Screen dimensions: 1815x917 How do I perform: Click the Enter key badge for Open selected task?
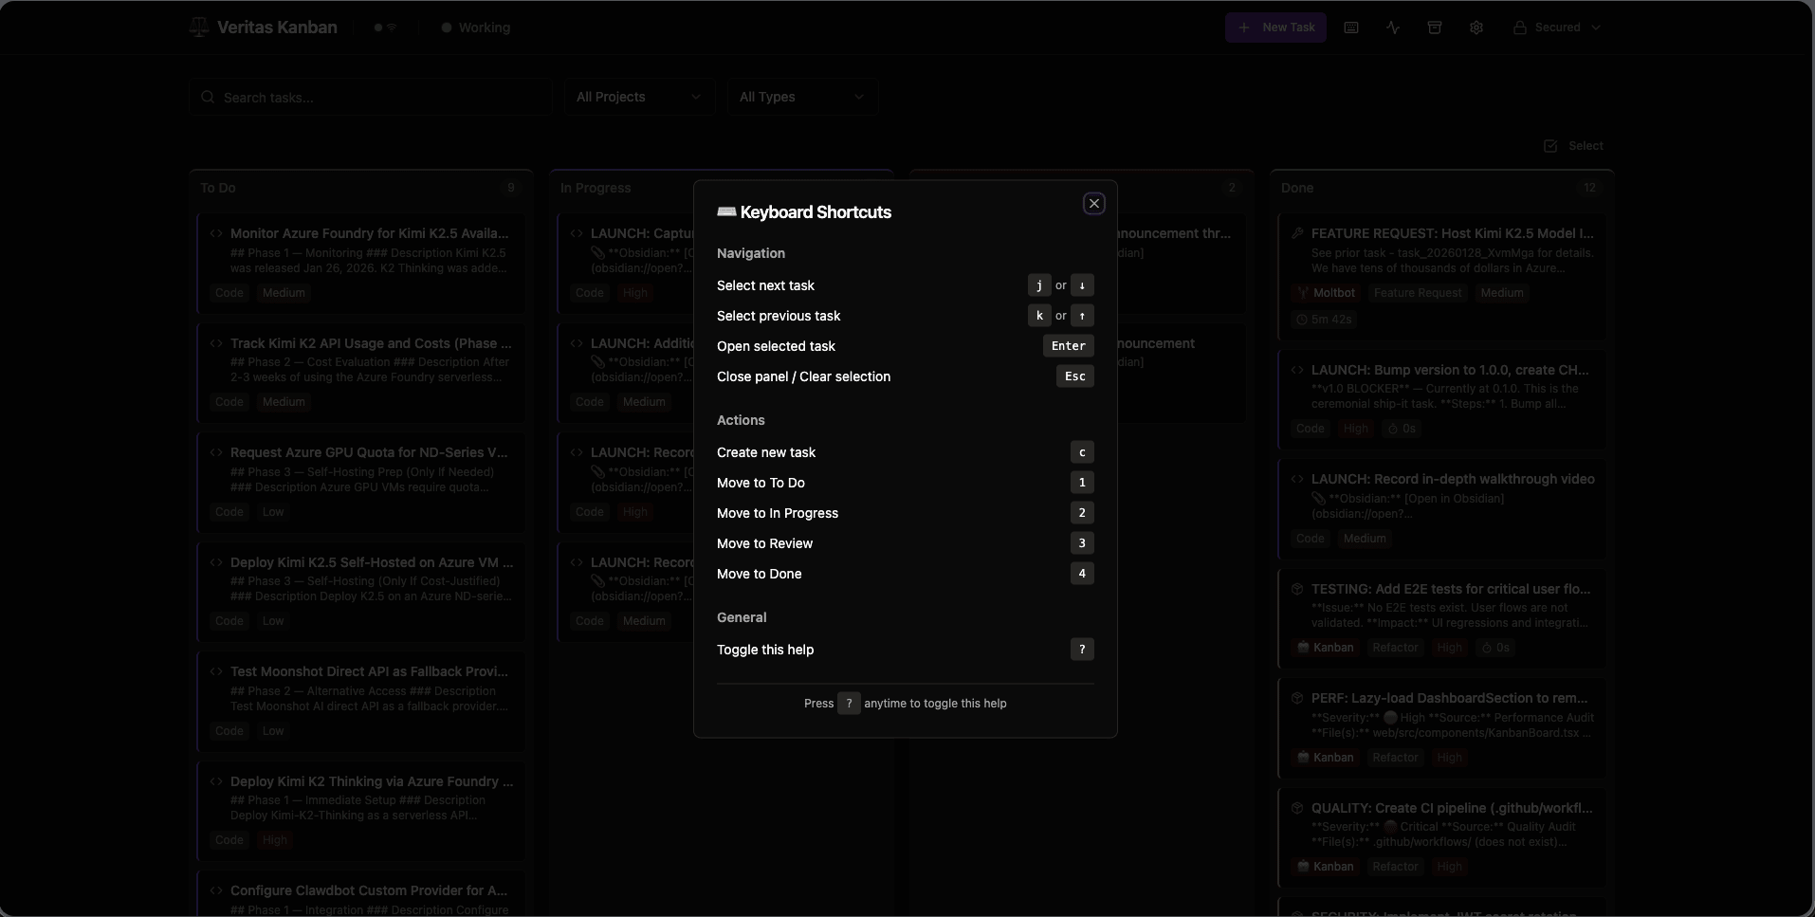[1068, 346]
